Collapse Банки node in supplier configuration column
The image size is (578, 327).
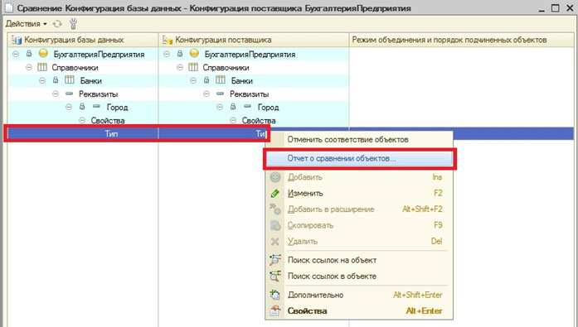tap(193, 80)
